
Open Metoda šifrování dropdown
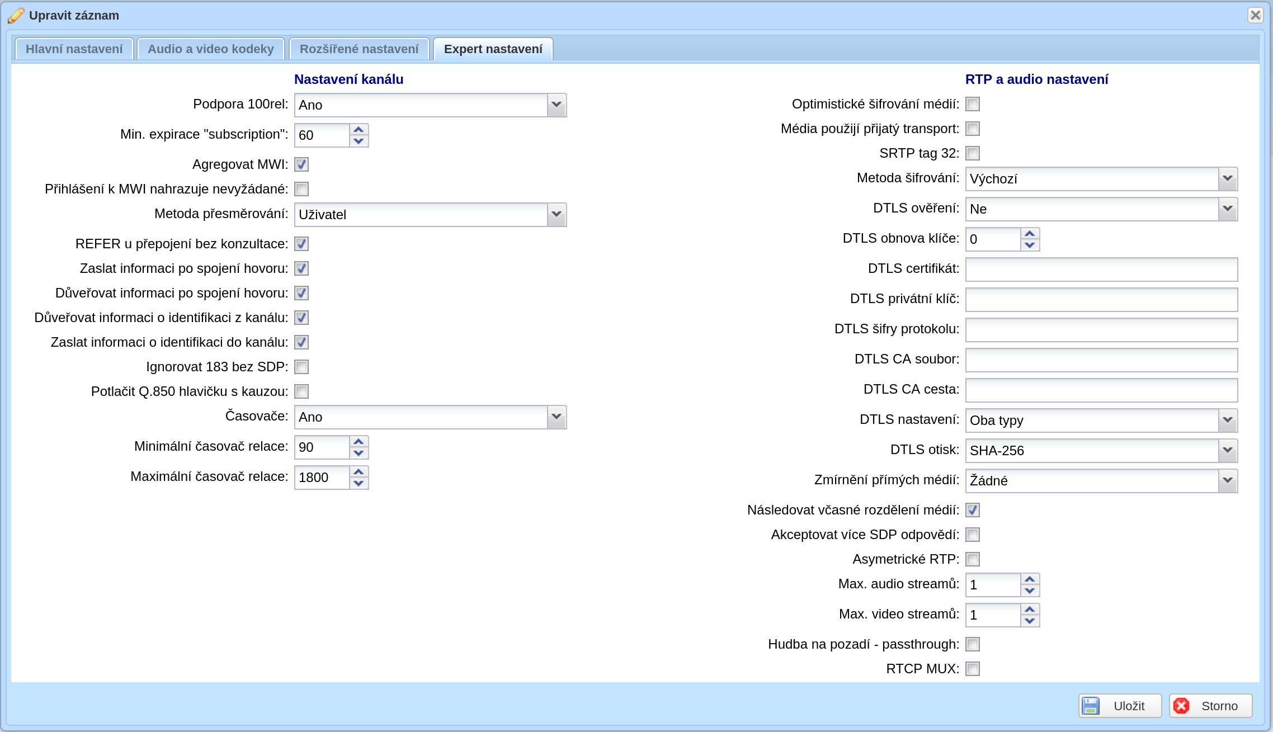tap(1228, 179)
